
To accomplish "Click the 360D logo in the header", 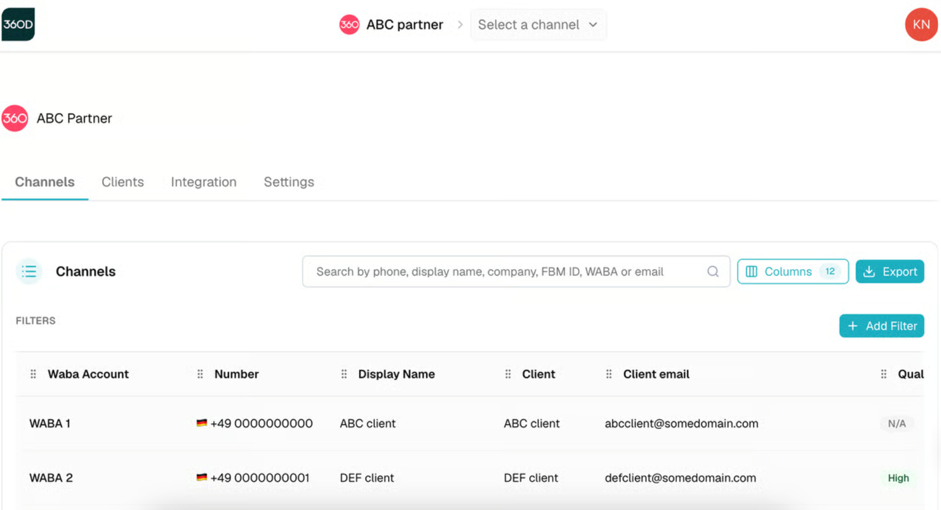I will coord(18,24).
